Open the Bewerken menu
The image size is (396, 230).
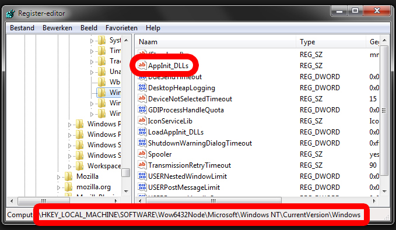pyautogui.click(x=57, y=28)
